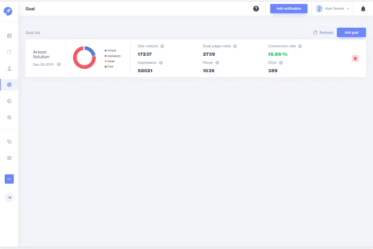Refresh the goal list
This screenshot has height=249, width=373.
323,32
